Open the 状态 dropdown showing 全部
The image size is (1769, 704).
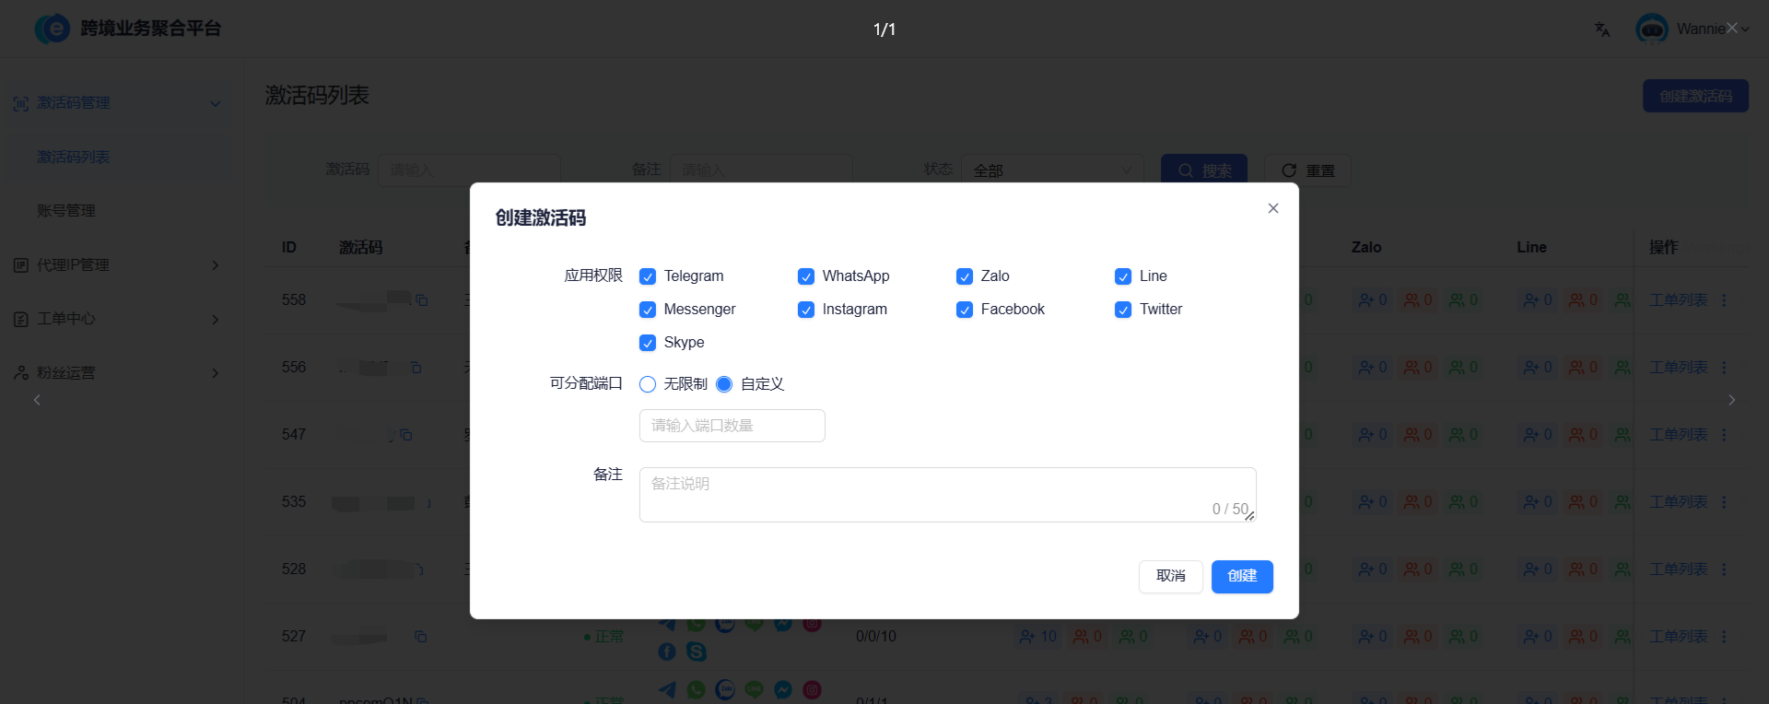[x=1051, y=170]
